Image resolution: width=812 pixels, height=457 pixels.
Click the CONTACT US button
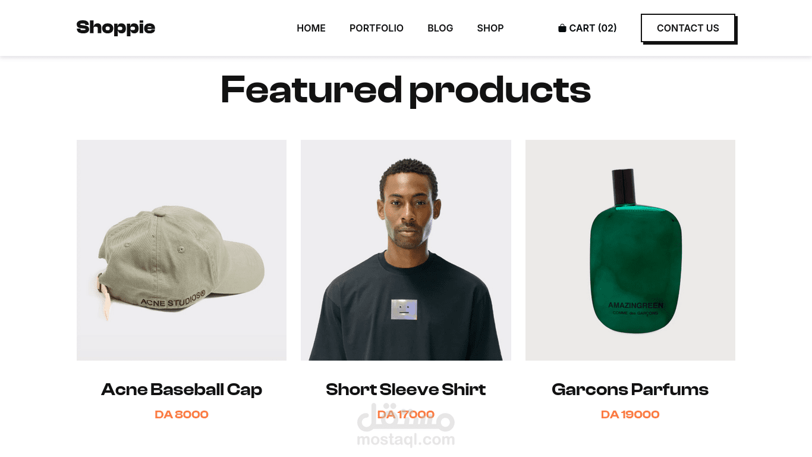tap(688, 28)
